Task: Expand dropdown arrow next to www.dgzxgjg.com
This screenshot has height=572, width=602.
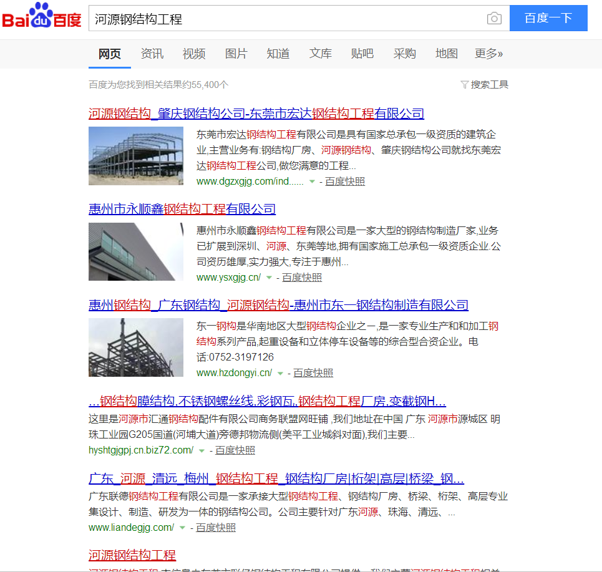Action: pyautogui.click(x=312, y=182)
